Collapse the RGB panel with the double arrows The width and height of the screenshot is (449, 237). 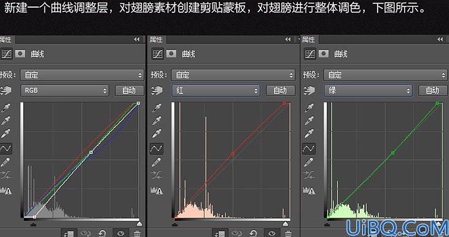click(136, 39)
